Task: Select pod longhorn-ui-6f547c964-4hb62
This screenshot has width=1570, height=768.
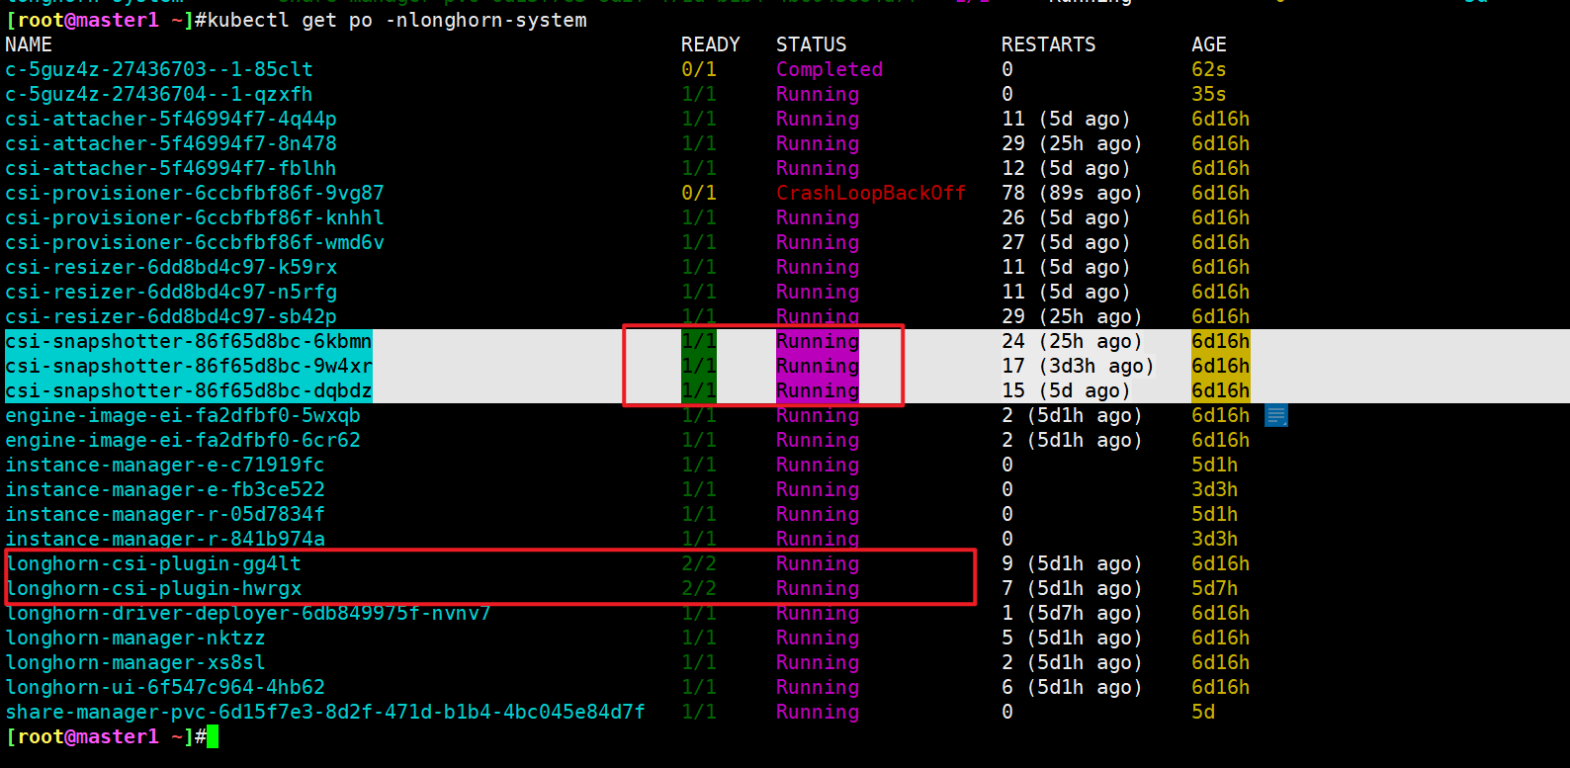Action: pos(165,687)
